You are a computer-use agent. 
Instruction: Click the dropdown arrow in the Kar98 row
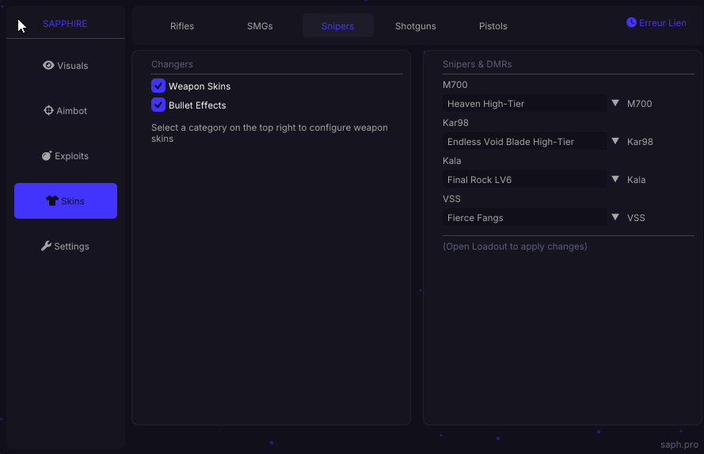click(615, 142)
